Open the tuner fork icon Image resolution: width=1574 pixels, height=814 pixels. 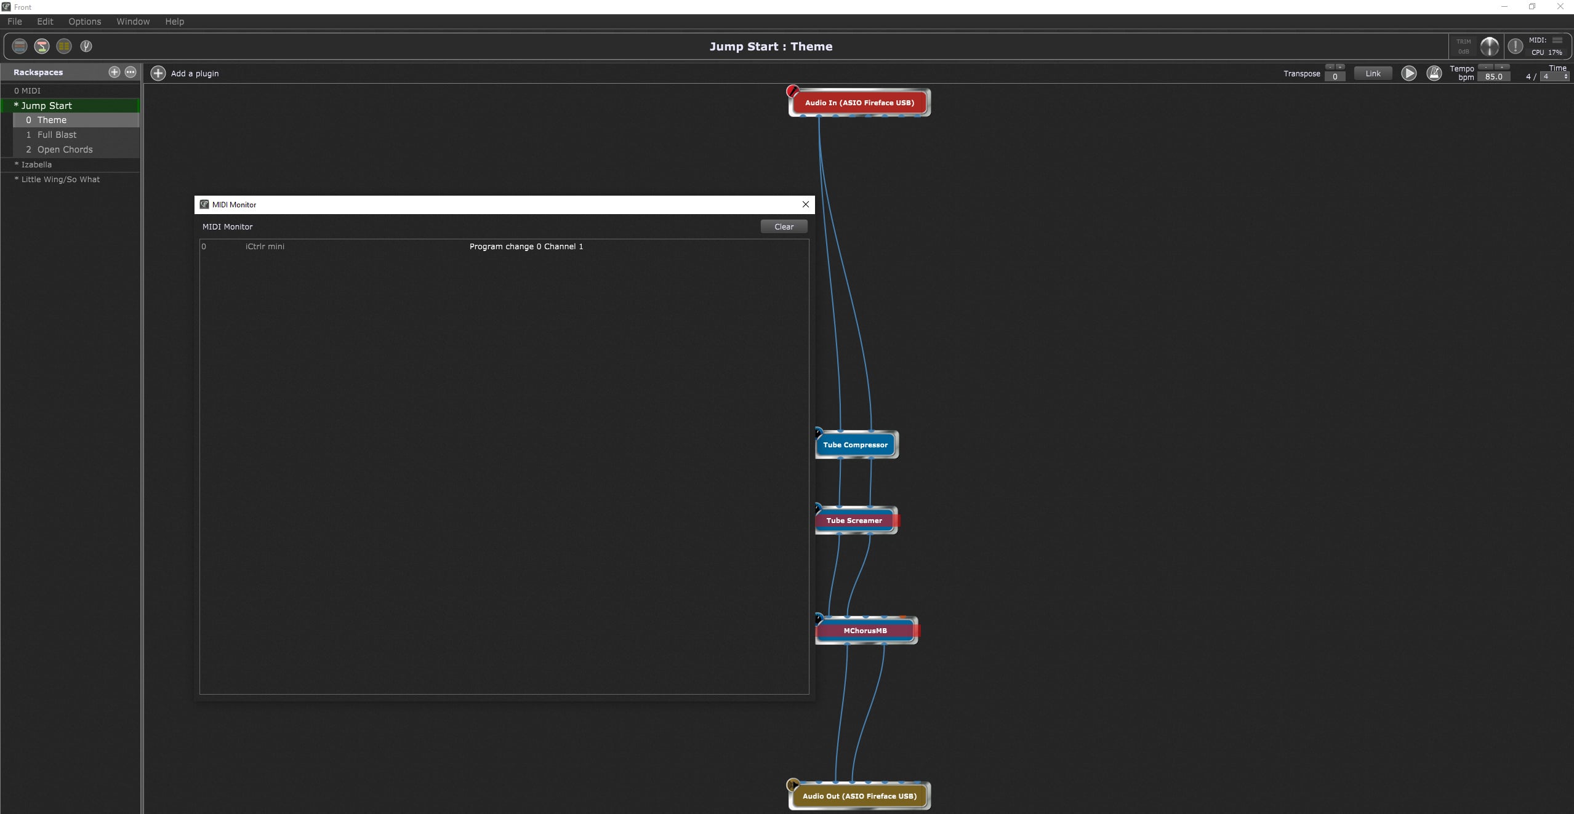(86, 46)
